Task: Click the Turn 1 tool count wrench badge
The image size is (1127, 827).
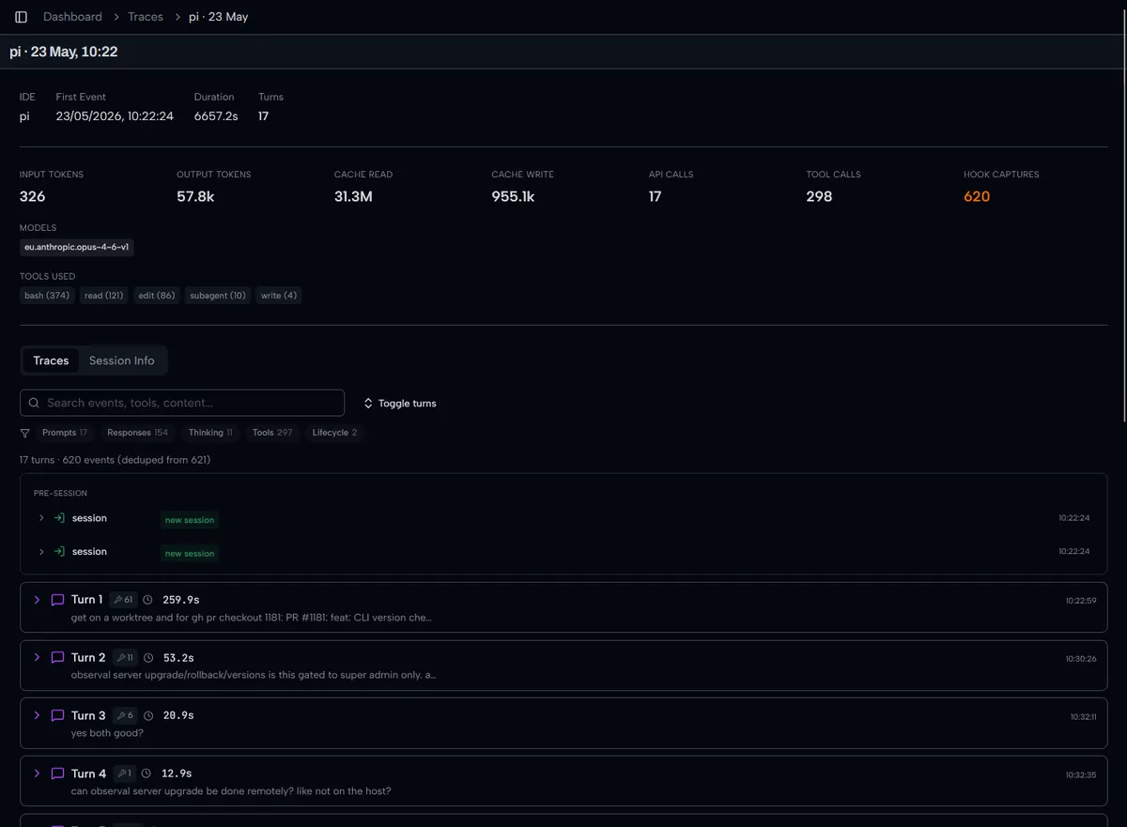Action: click(x=123, y=600)
